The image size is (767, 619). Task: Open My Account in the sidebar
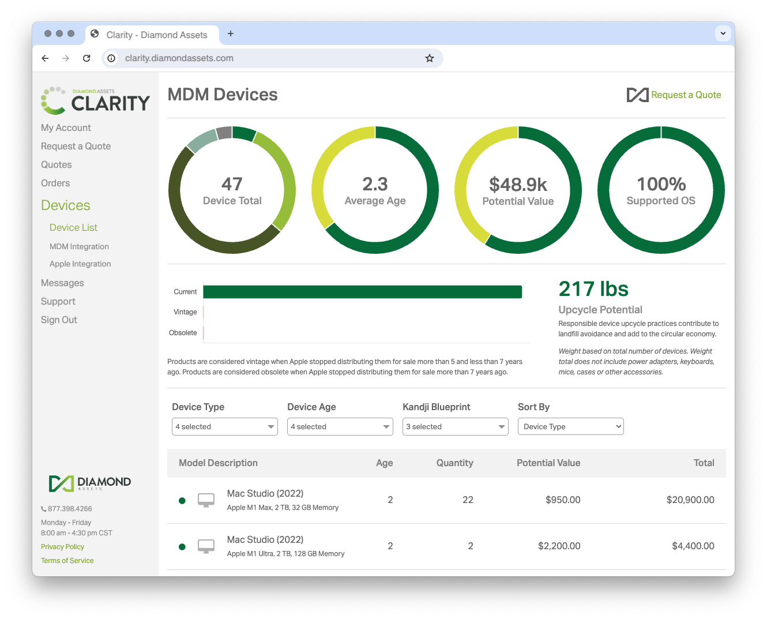pos(66,128)
